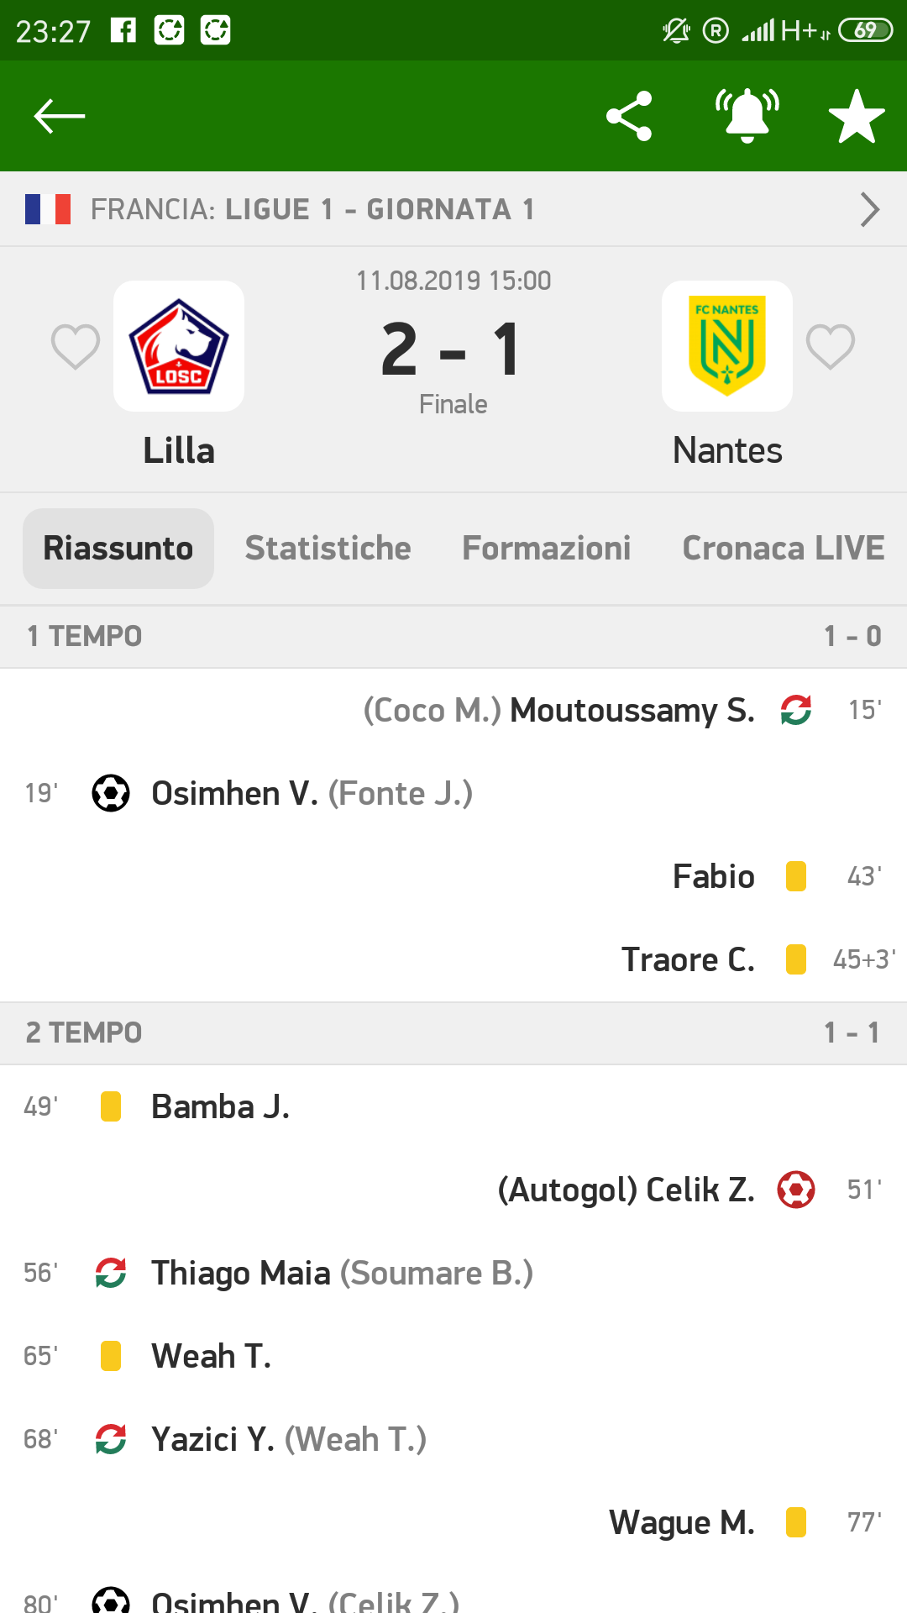Viewport: 907px width, 1613px height.
Task: Open player Osimhen V. at 19'
Action: click(234, 793)
